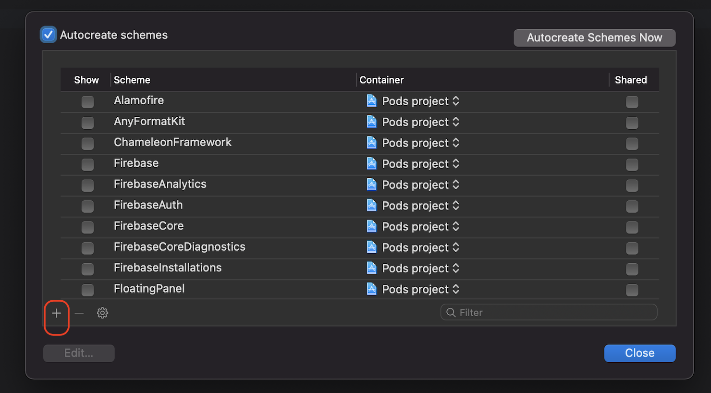Toggle Show checkbox for FirebaseInstallations
The height and width of the screenshot is (393, 711).
tap(87, 269)
